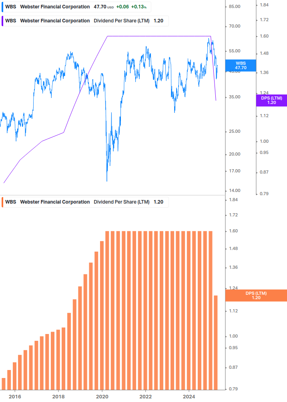This screenshot has width=287, height=402.
Task: Click the blue WBS 47.70 price tag
Action: [241, 65]
